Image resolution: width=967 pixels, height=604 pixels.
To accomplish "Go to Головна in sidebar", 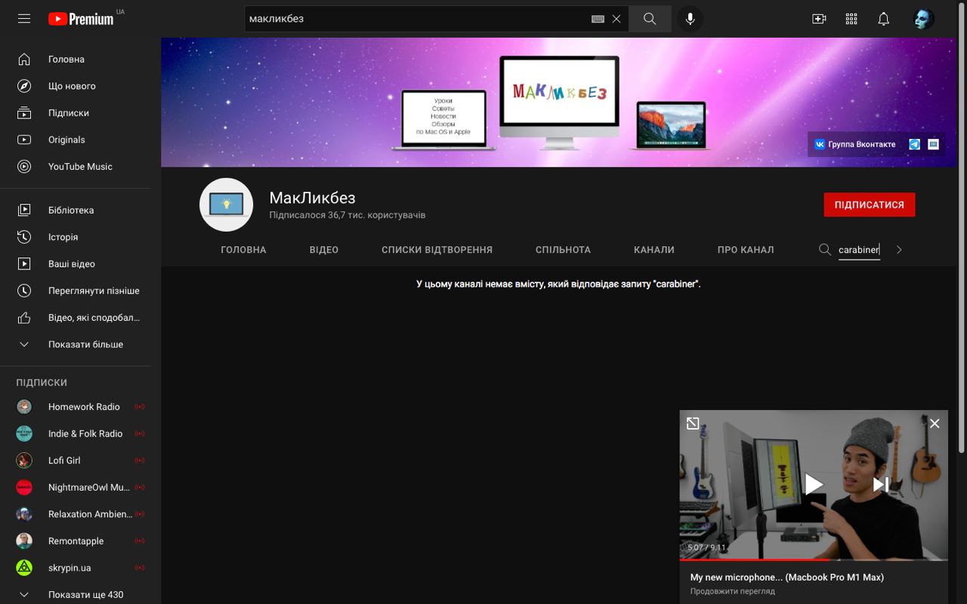I will (x=76, y=59).
